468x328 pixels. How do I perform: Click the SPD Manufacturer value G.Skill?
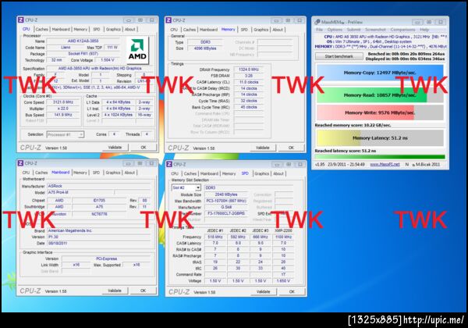[226, 207]
